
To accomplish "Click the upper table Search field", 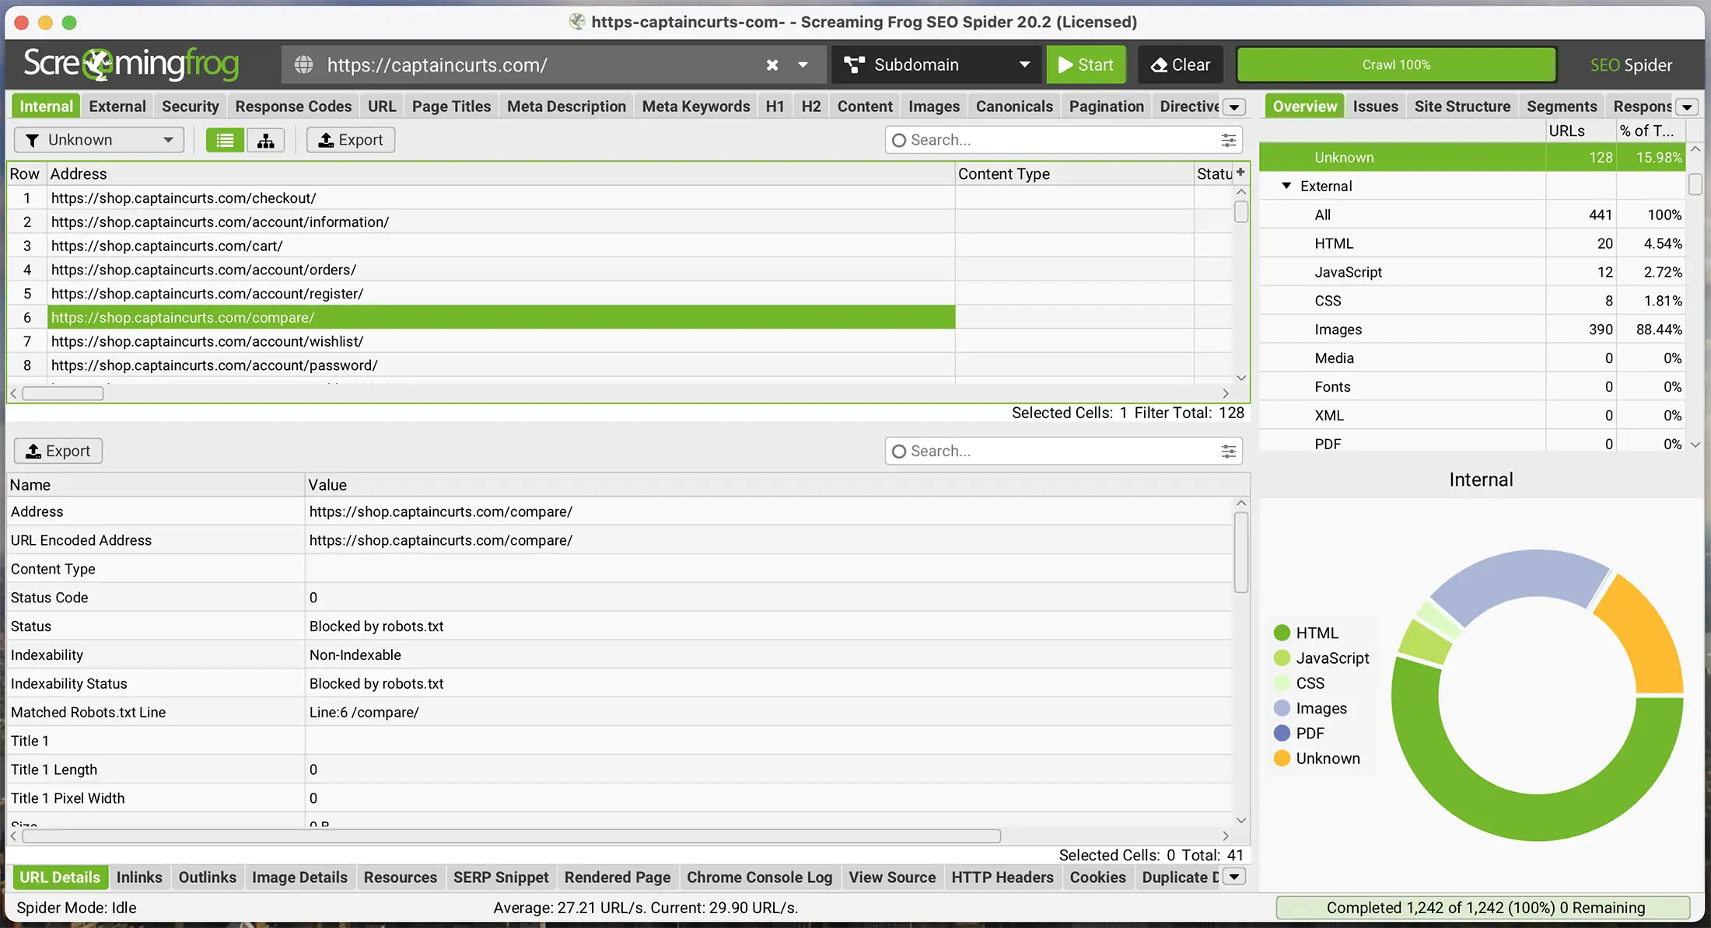I will (1062, 140).
